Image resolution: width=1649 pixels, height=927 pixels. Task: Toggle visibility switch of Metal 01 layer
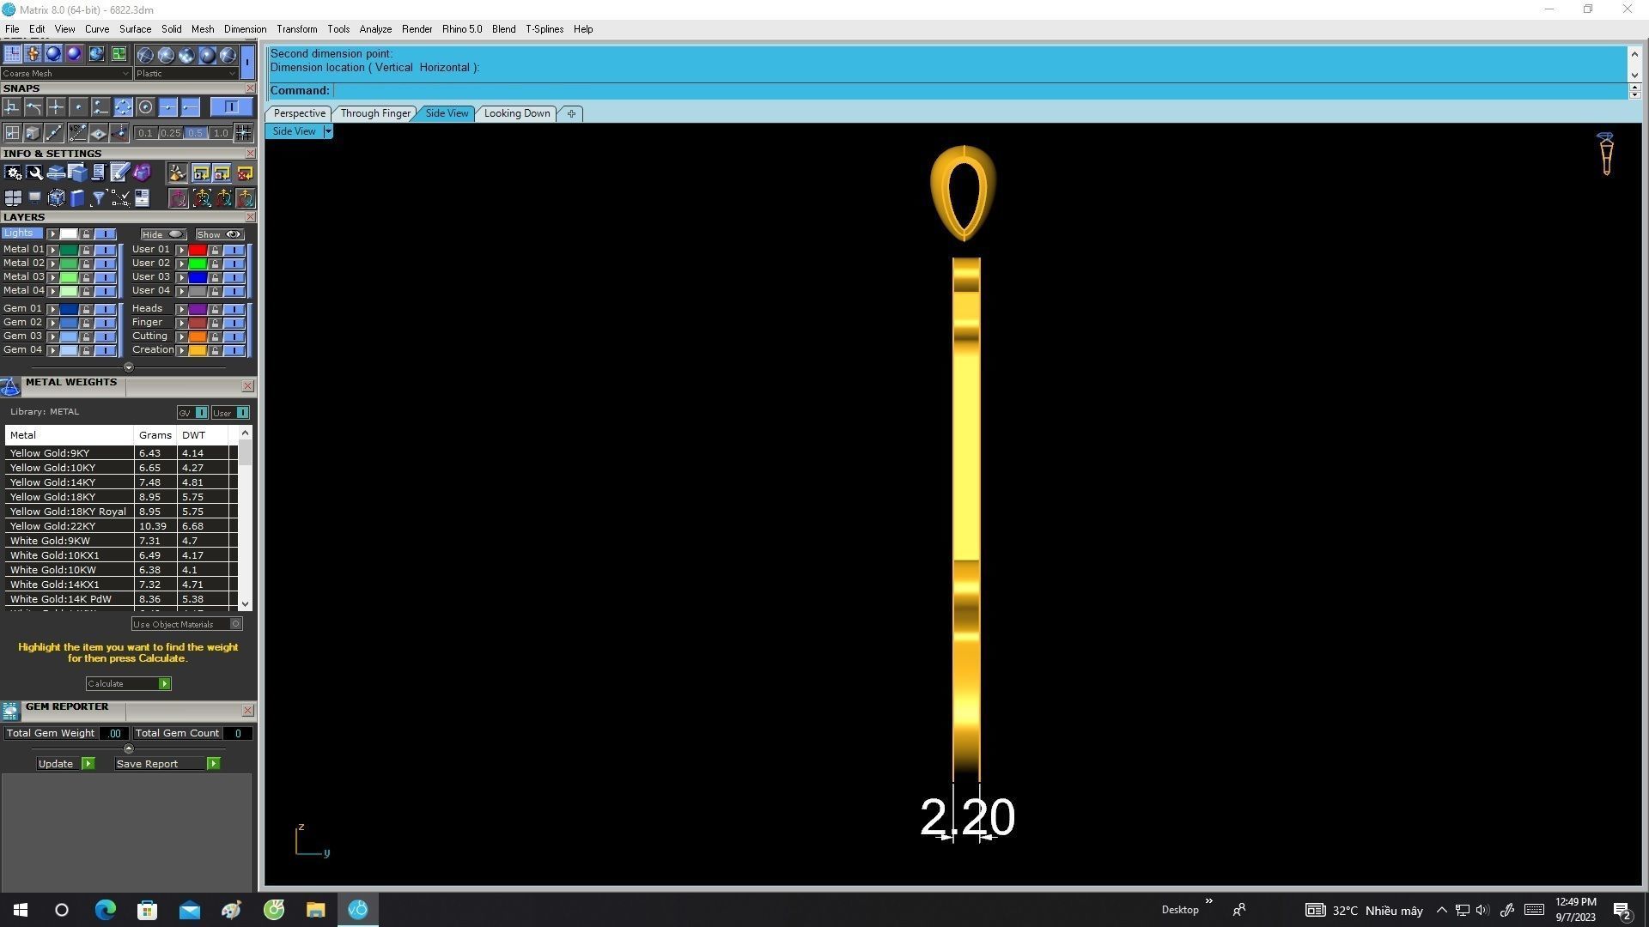(106, 250)
